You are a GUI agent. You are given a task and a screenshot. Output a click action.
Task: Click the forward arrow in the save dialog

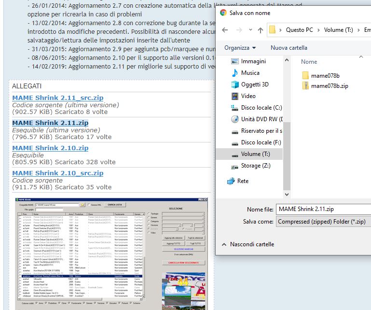click(x=239, y=30)
